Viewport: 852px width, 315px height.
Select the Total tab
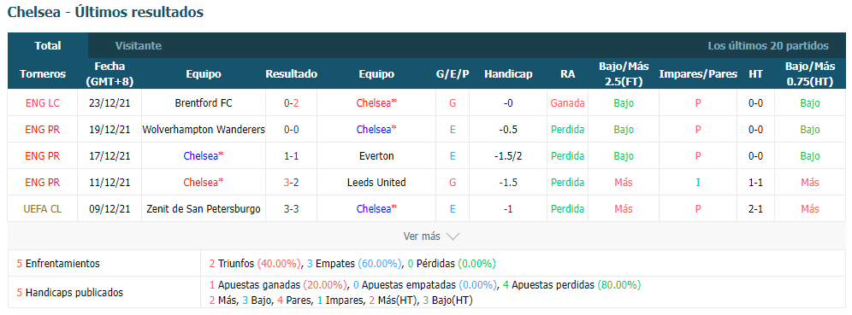pyautogui.click(x=48, y=46)
